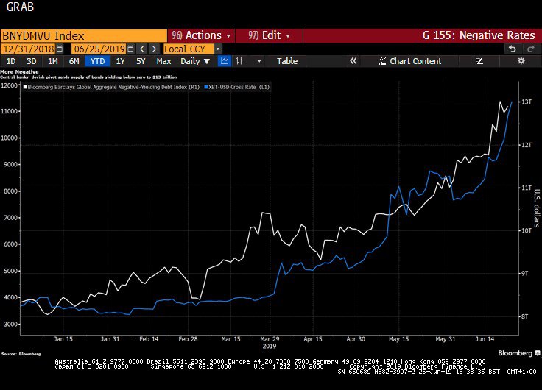Open the Local CCY currency combo box

pyautogui.click(x=189, y=49)
